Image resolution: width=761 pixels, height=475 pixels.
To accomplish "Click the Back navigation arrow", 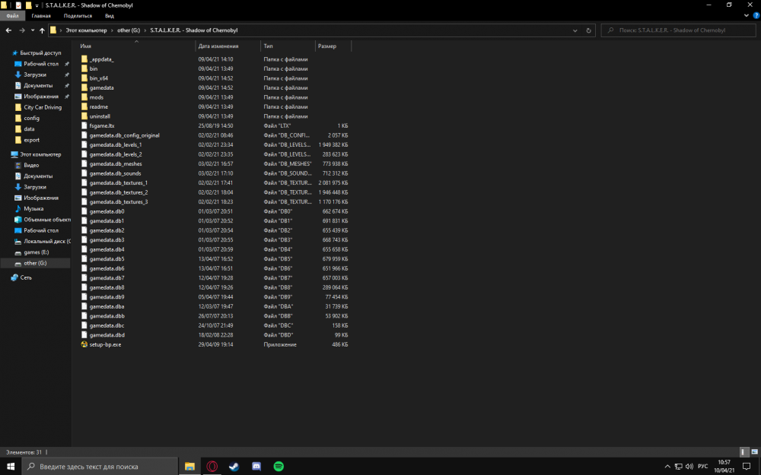I will 8,30.
